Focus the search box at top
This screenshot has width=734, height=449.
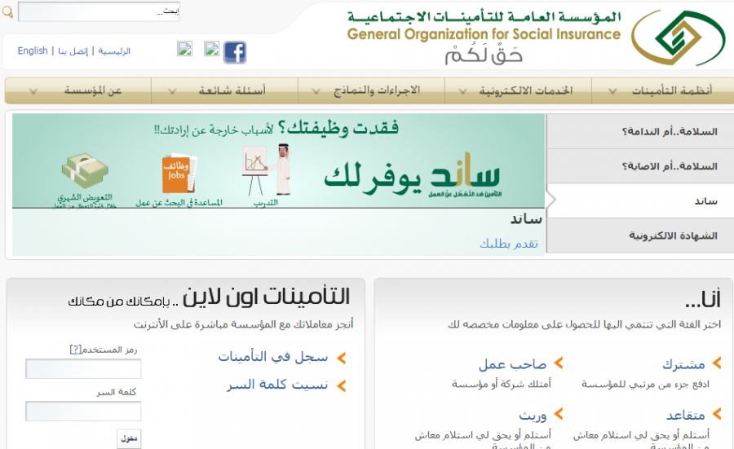[98, 11]
